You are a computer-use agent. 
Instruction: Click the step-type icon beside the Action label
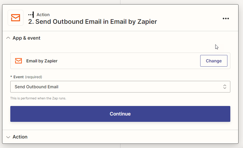pos(31,15)
